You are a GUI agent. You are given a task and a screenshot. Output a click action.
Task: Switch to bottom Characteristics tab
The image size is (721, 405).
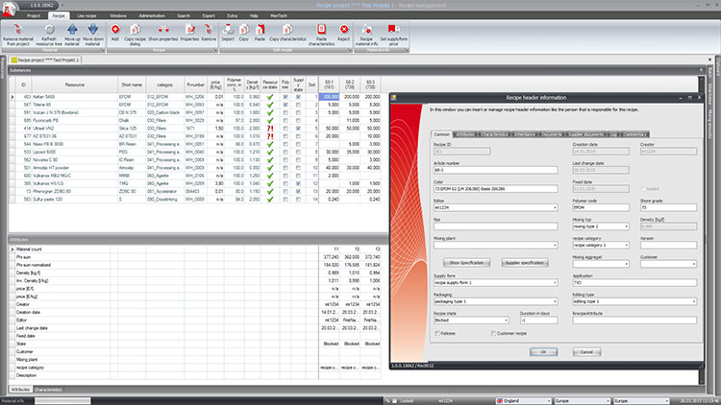click(48, 390)
